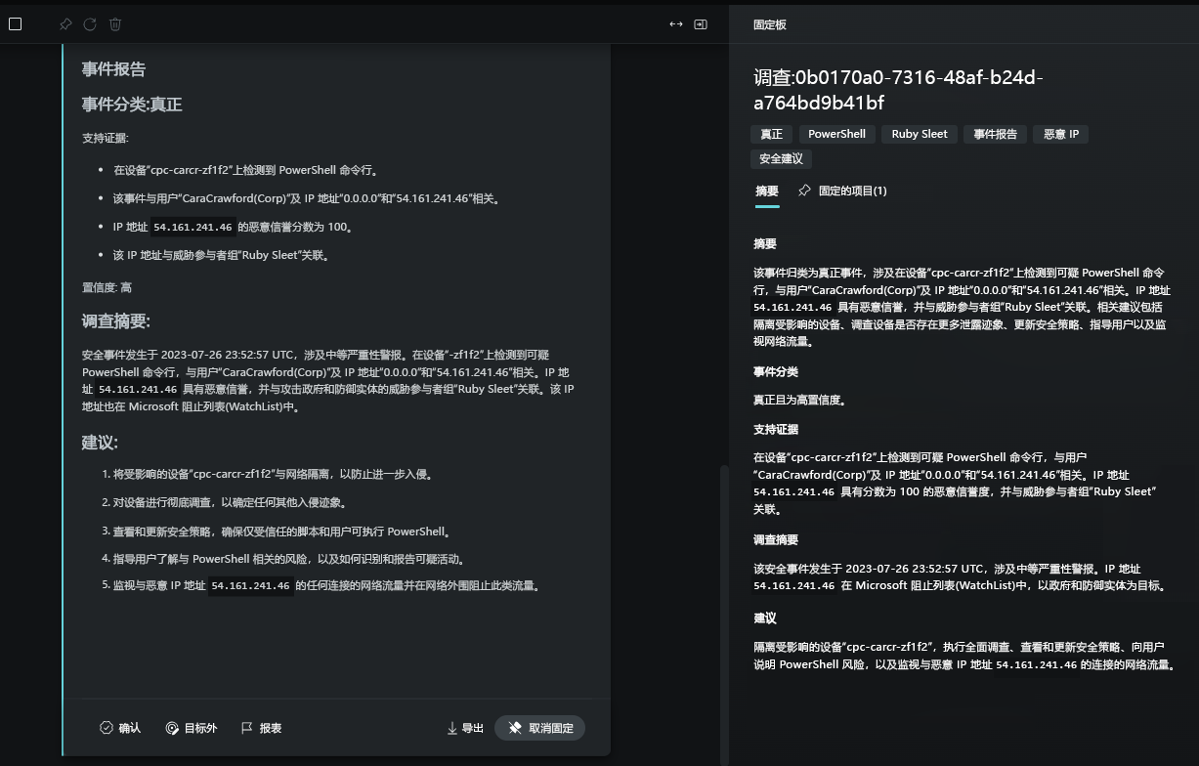Image resolution: width=1199 pixels, height=766 pixels.
Task: Click the refresh icon in the toolbar
Action: click(90, 24)
